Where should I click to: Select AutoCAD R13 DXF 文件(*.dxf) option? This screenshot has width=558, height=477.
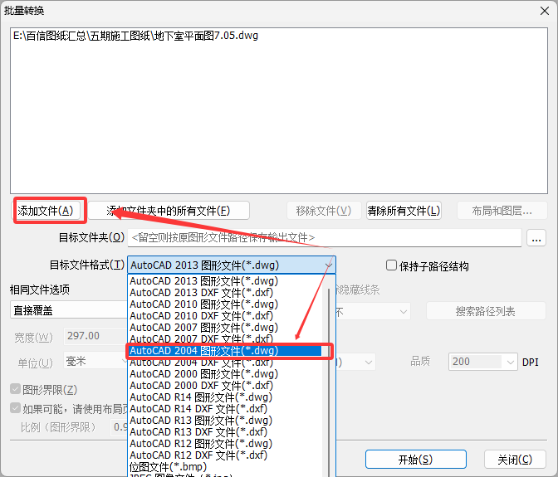225,432
